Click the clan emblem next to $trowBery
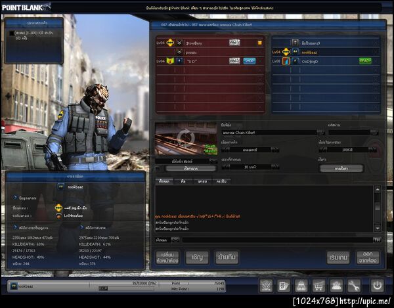 pyautogui.click(x=170, y=43)
